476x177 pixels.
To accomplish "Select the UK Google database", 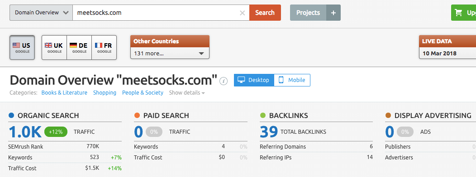I will pos(54,47).
